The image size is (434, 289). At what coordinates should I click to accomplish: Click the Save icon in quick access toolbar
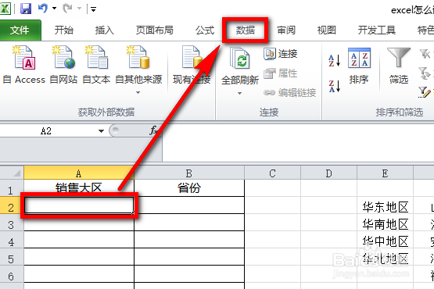pos(26,9)
